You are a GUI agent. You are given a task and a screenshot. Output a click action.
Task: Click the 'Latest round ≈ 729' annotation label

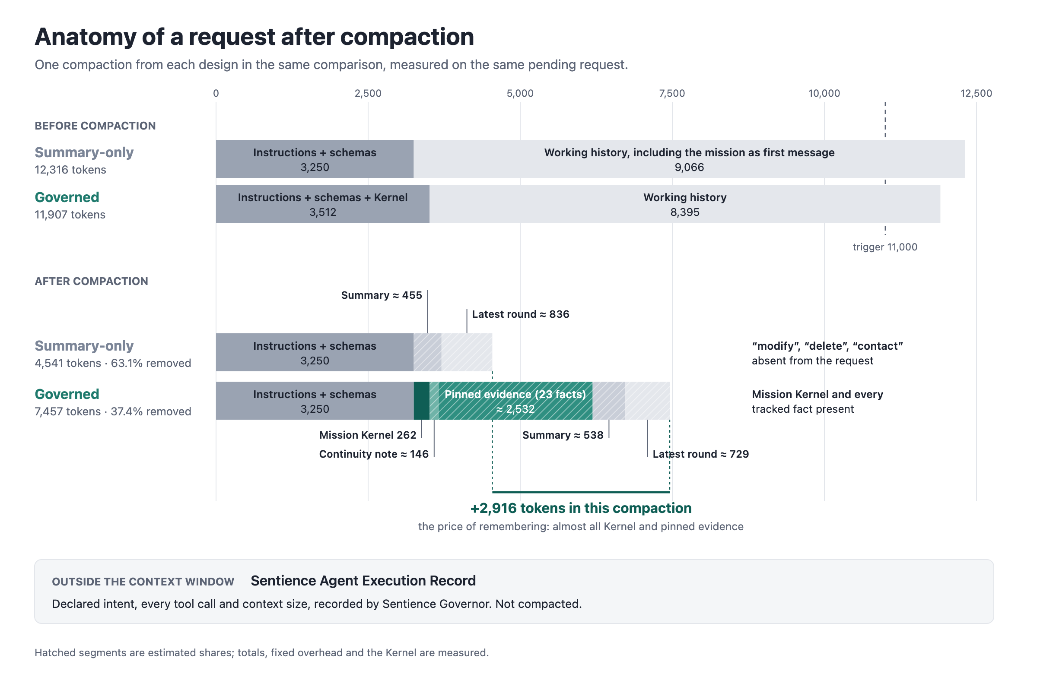pos(701,454)
